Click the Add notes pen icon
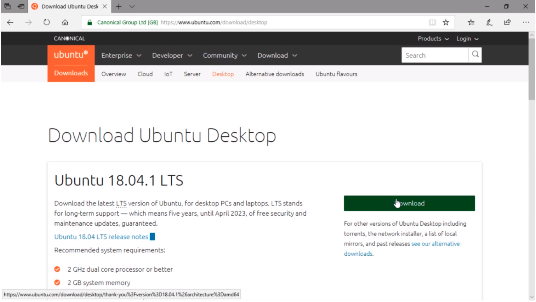The image size is (536, 302). tap(489, 22)
